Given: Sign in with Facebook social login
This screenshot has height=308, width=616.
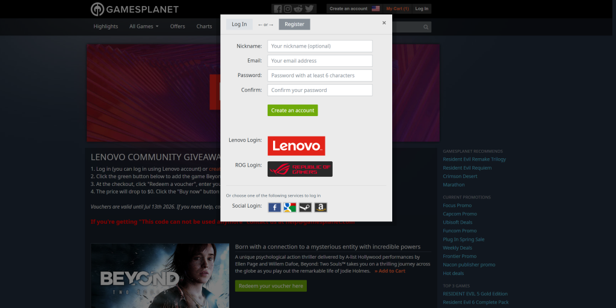Looking at the screenshot, I should [274, 208].
